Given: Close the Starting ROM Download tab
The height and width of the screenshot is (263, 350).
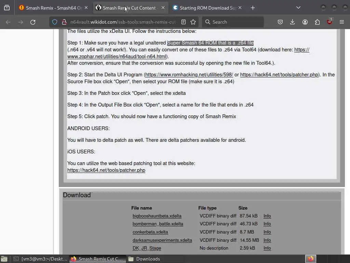Looking at the screenshot, I should (240, 8).
